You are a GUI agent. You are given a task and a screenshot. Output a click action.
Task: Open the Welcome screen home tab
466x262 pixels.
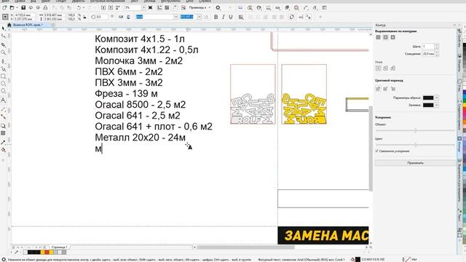pyautogui.click(x=9, y=25)
